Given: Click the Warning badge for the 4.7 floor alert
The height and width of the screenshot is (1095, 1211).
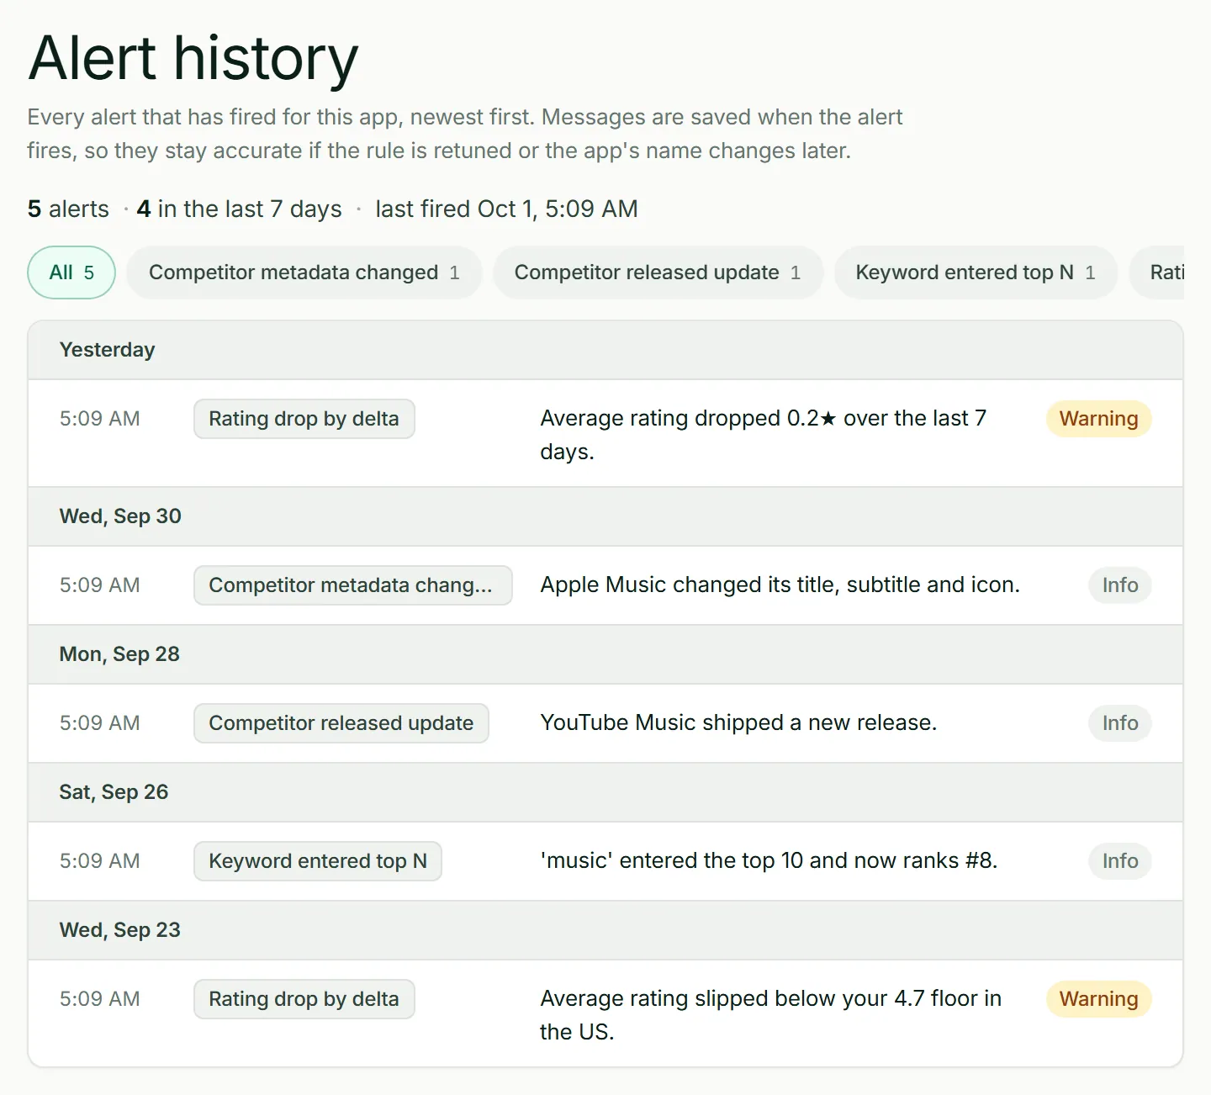Looking at the screenshot, I should [1098, 999].
